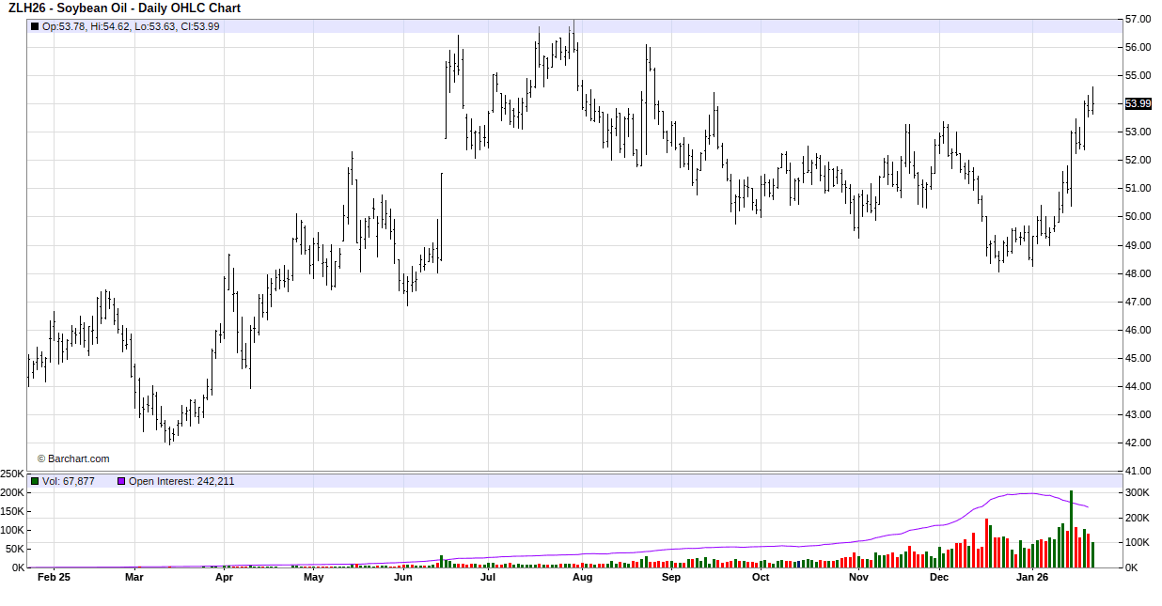Click the green Vol legend swatch
Viewport: 1162px width, 606px height.
point(35,481)
